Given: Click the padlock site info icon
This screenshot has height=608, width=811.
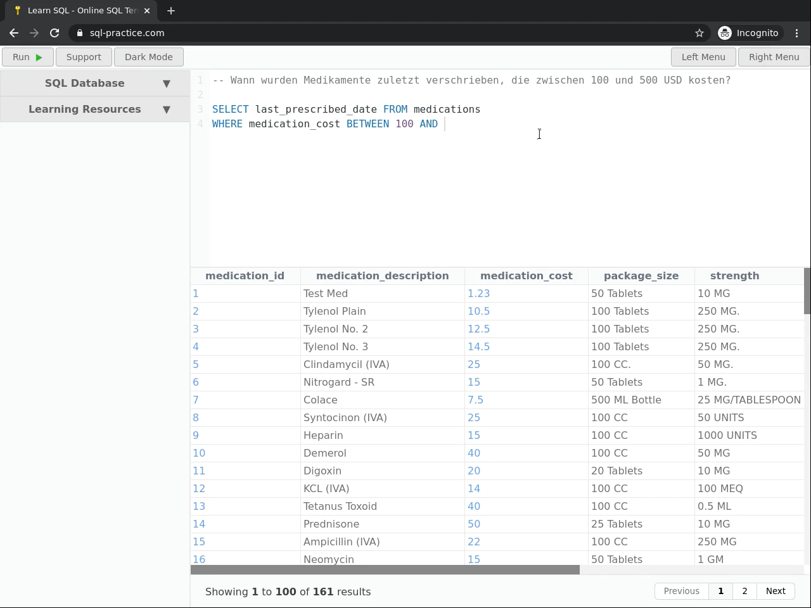Looking at the screenshot, I should [80, 33].
